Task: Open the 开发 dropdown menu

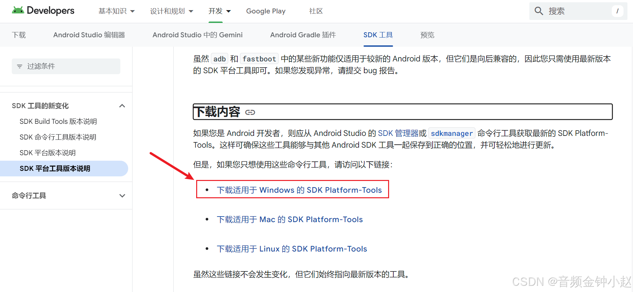Action: [220, 11]
